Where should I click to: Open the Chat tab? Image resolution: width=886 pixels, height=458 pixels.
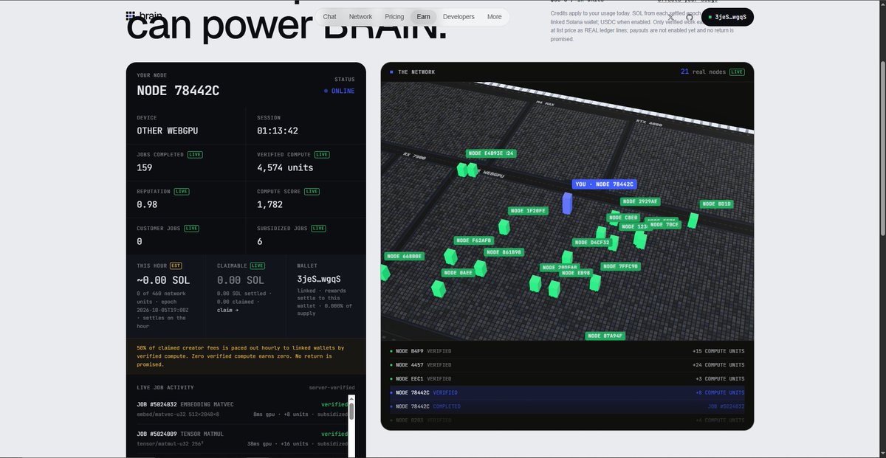pyautogui.click(x=329, y=17)
